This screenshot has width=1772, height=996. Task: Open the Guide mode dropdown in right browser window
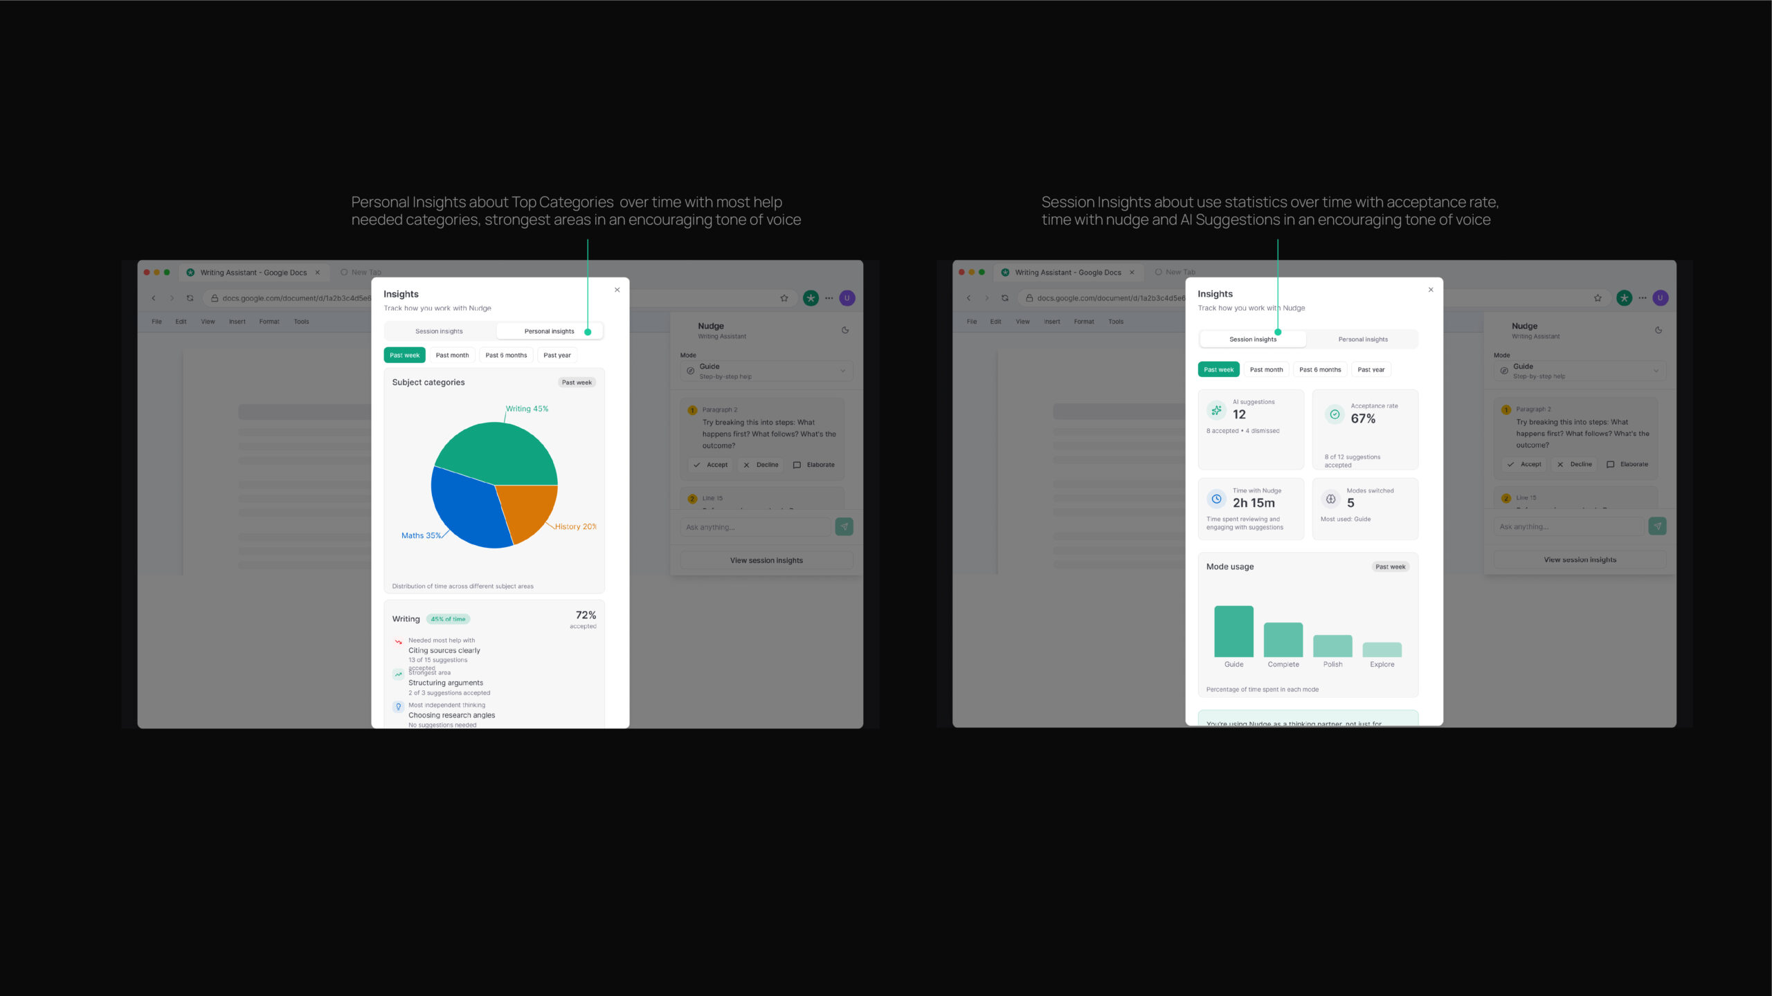click(1580, 371)
